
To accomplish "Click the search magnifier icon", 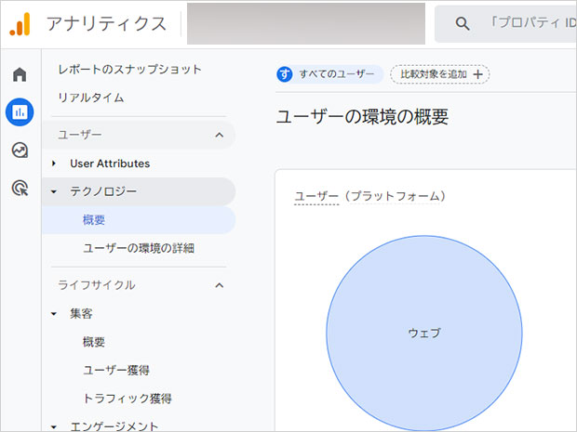I will coord(463,23).
